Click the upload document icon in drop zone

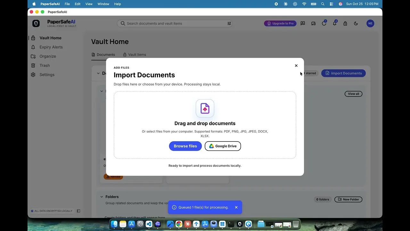(205, 108)
